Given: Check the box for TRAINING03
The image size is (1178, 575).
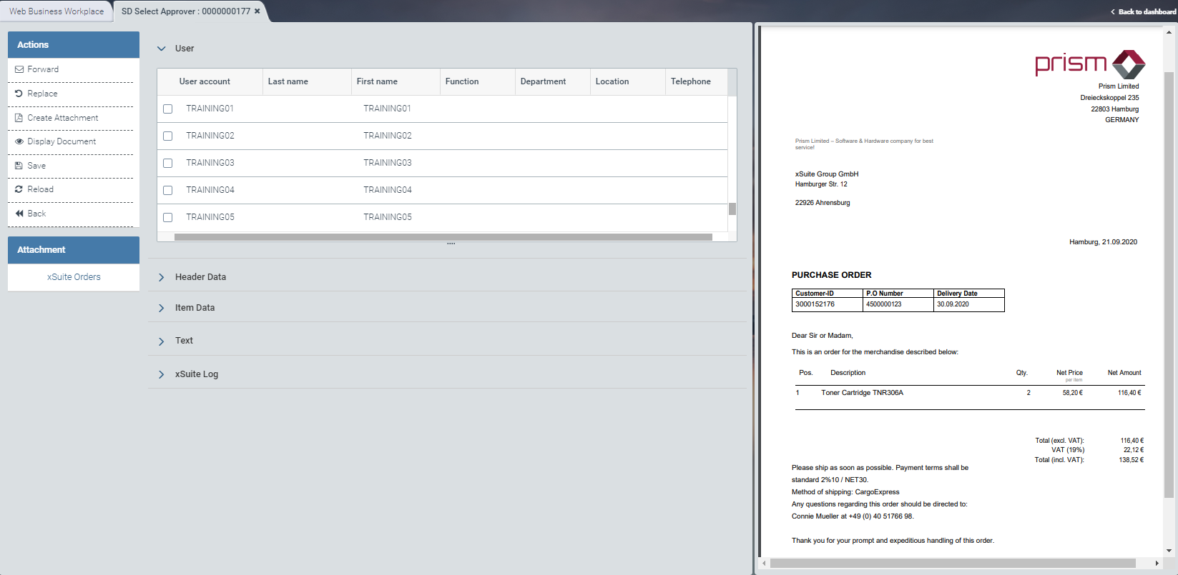Looking at the screenshot, I should point(168,163).
